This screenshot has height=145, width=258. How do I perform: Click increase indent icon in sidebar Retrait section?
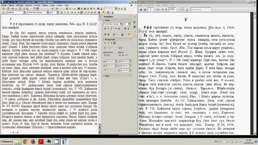tap(119, 56)
